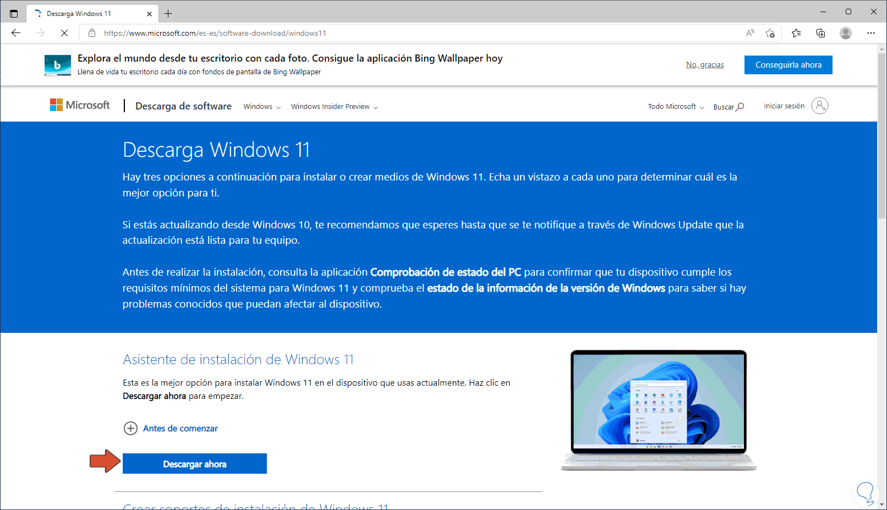The height and width of the screenshot is (510, 887).
Task: Activate the Read Aloud icon
Action: coord(750,33)
